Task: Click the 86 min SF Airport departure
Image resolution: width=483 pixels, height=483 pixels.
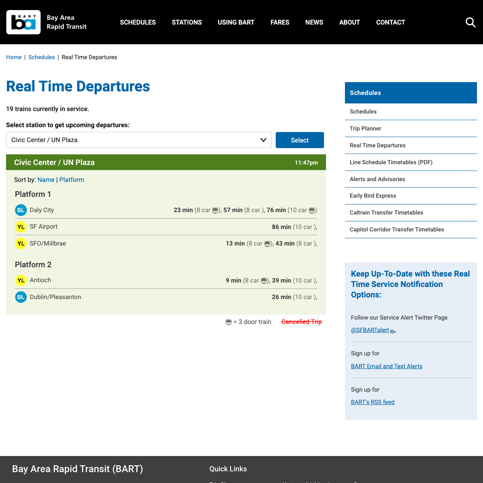Action: 281,227
